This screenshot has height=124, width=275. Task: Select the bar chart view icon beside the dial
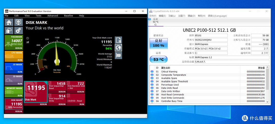(28, 42)
